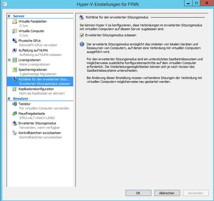Image resolution: width=214 pixels, height=201 pixels.
Task: Collapse the Server section chevron
Action: pyautogui.click(x=9, y=16)
